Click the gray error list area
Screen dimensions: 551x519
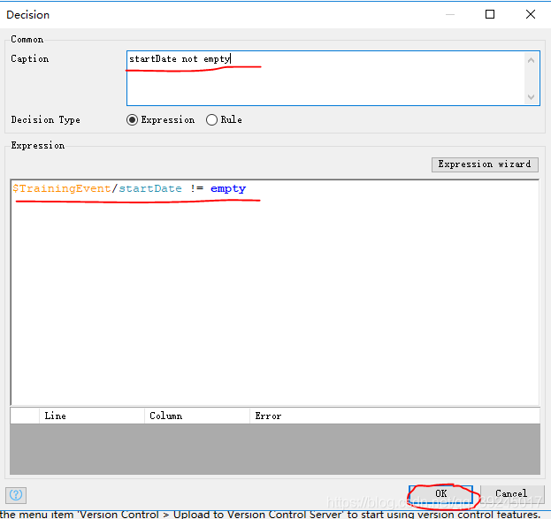click(x=274, y=451)
